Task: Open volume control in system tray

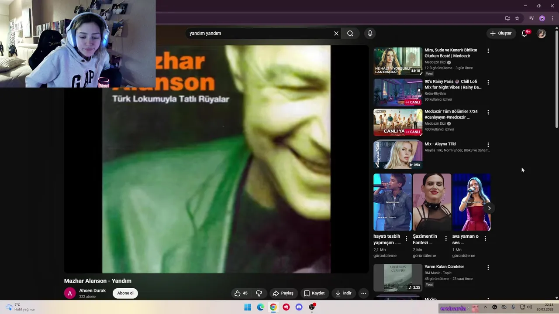Action: 530,307
